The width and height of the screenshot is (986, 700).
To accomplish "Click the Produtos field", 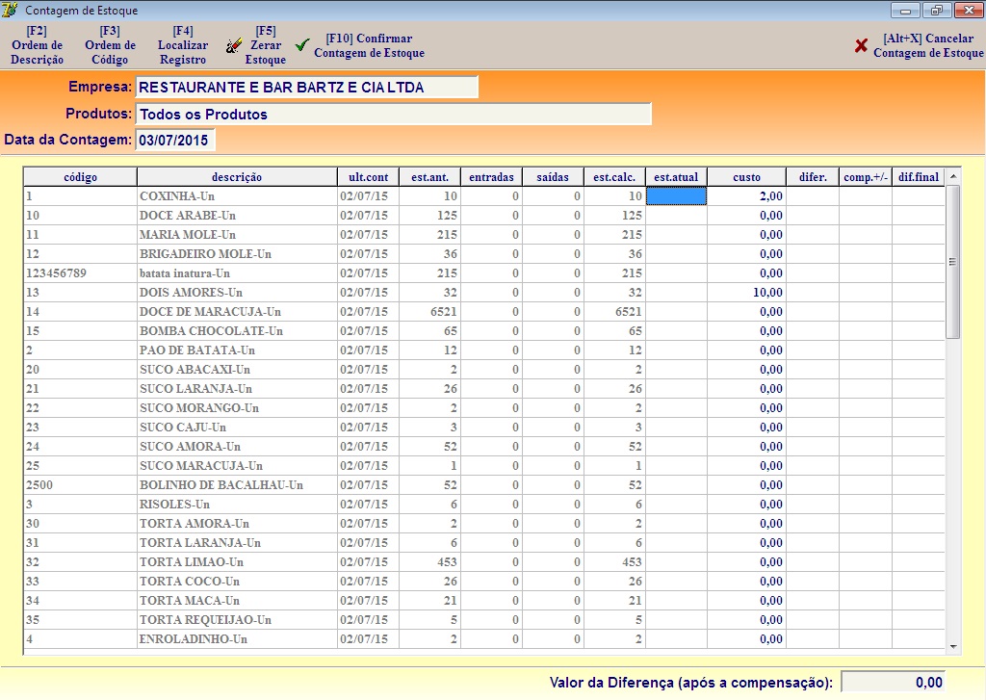I will coord(393,115).
